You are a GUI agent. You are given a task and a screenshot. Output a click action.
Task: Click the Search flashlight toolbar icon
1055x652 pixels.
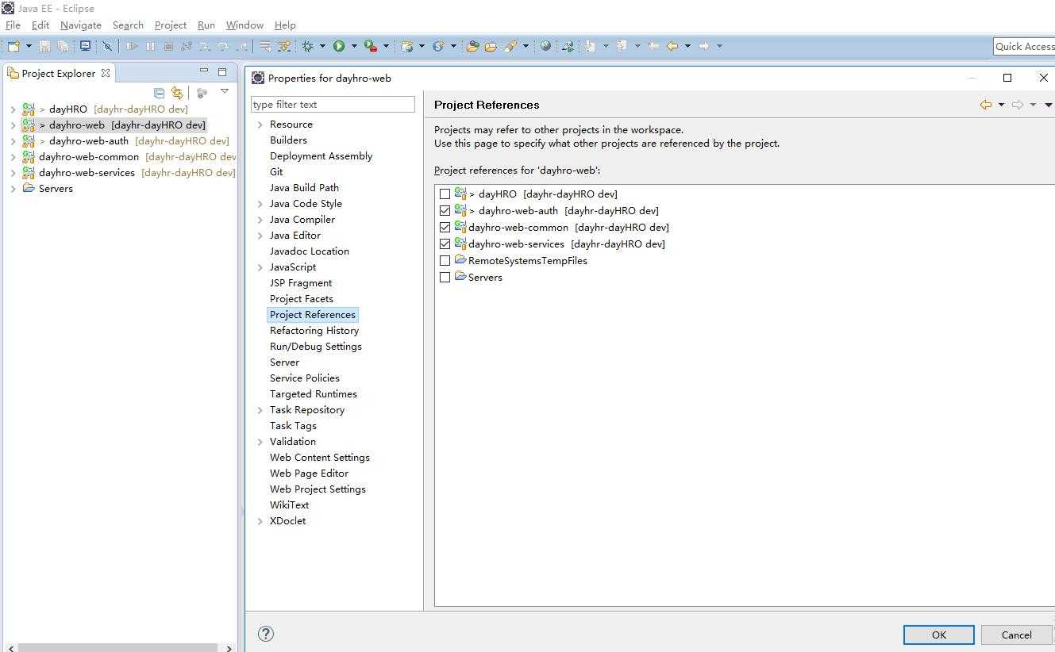(x=511, y=46)
